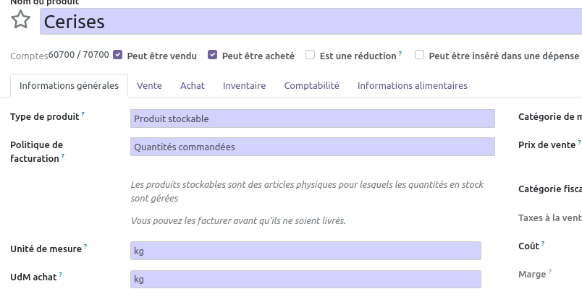Uncheck Peut être vendu checkbox

point(118,55)
